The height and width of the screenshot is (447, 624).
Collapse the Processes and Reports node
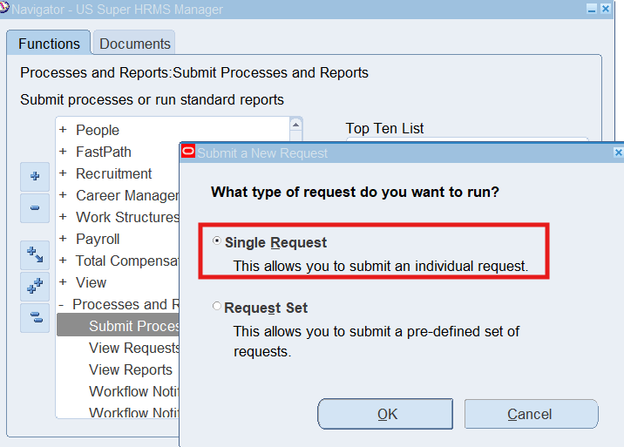tap(63, 304)
